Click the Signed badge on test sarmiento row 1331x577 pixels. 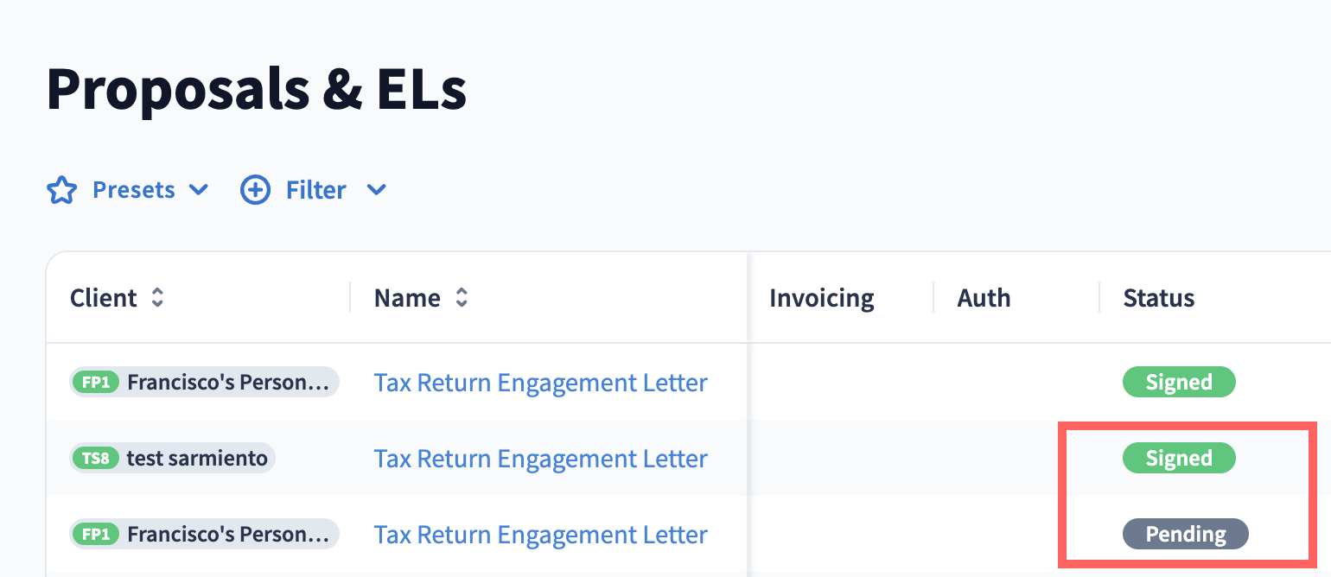tap(1179, 459)
